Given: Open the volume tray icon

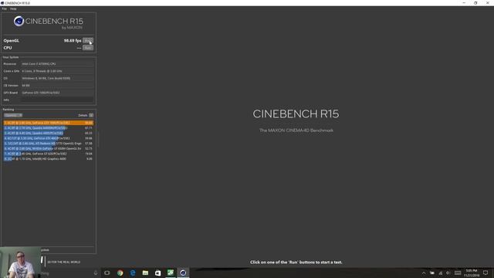Looking at the screenshot, I should pyautogui.click(x=448, y=273).
